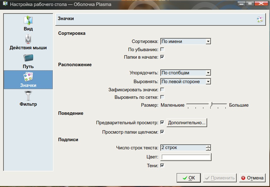Screen dimensions: 270x187
Task: Open the Вид settings page icon
Action: pyautogui.click(x=28, y=20)
